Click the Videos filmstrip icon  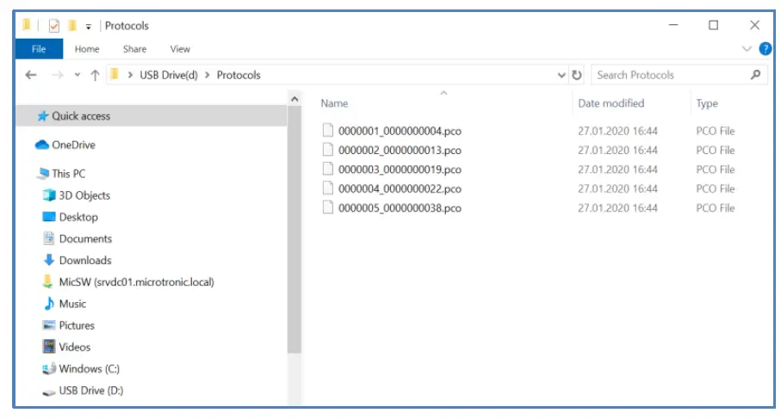click(49, 347)
